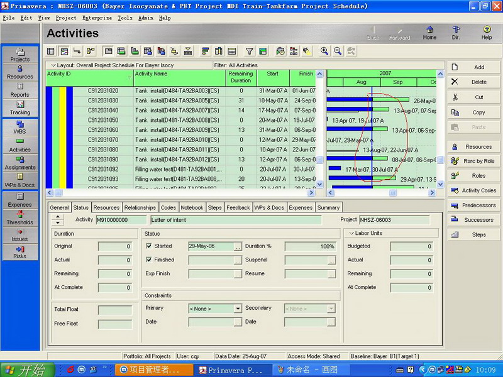The image size is (503, 377).
Task: Toggle the Dir. directory bar icon
Action: [x=456, y=33]
